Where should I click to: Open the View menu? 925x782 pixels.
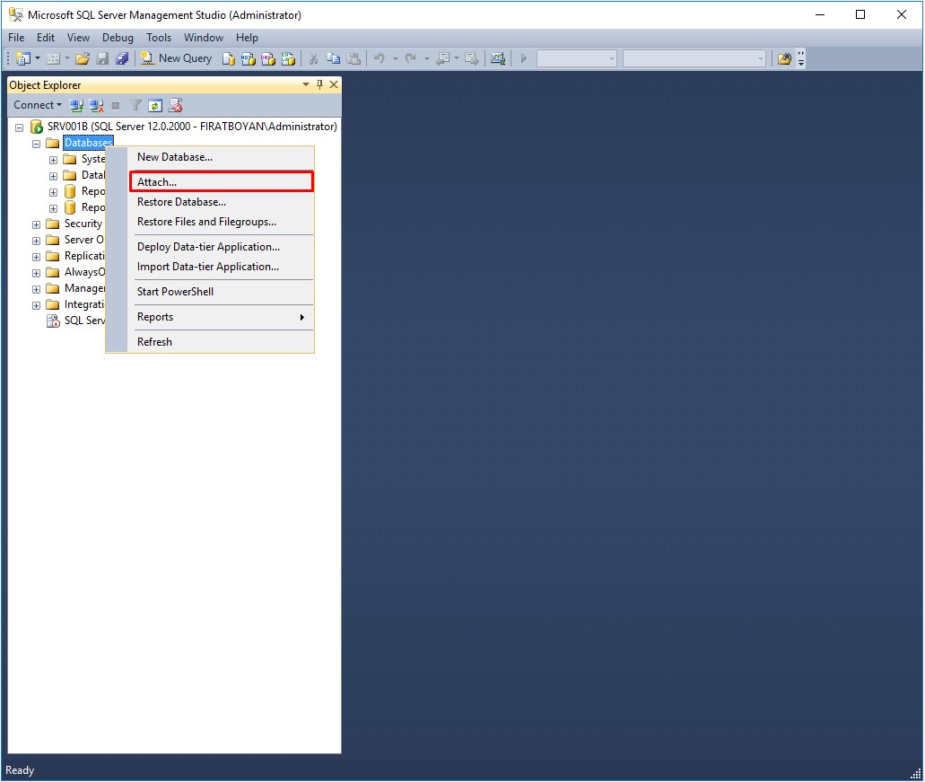point(78,38)
